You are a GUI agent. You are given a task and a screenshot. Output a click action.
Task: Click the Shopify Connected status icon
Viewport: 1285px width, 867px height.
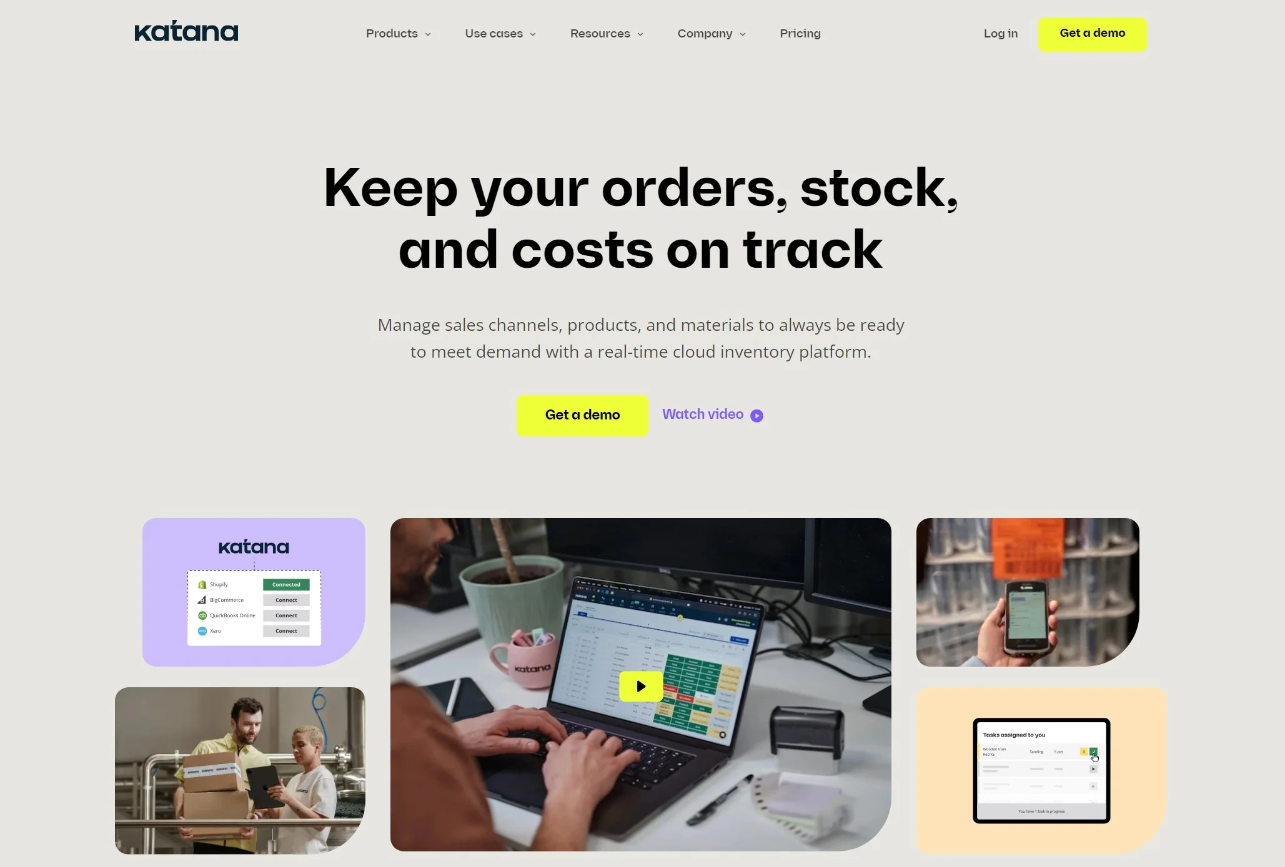[287, 584]
